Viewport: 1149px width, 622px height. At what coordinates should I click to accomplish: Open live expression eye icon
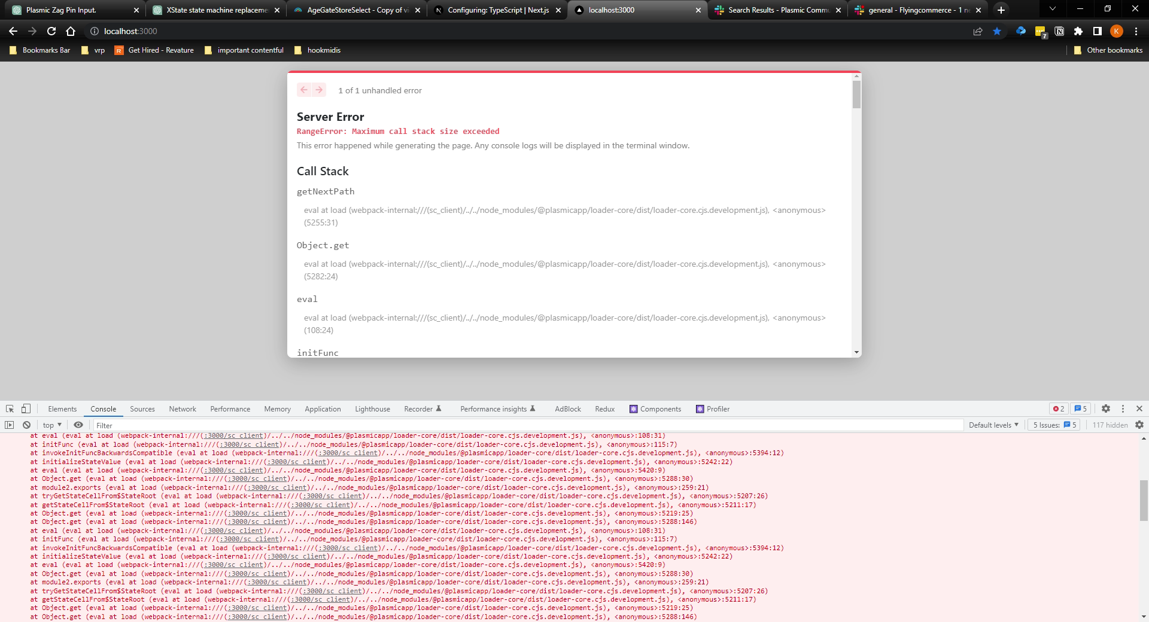tap(78, 425)
